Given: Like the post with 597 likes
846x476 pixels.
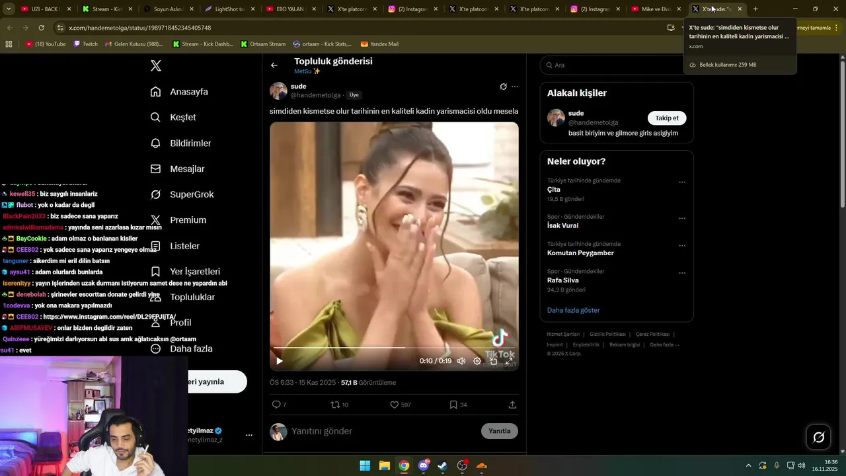Looking at the screenshot, I should (x=395, y=405).
